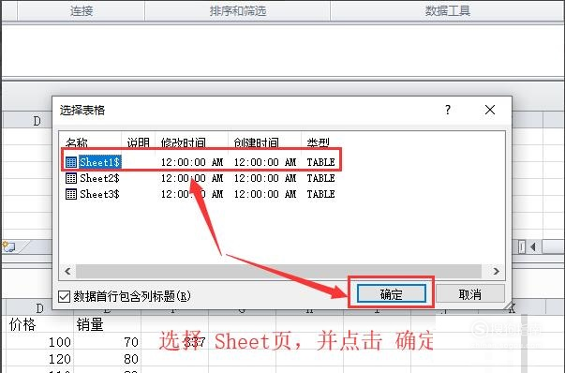Click the 说明 column header
The image size is (565, 373).
pyautogui.click(x=138, y=142)
